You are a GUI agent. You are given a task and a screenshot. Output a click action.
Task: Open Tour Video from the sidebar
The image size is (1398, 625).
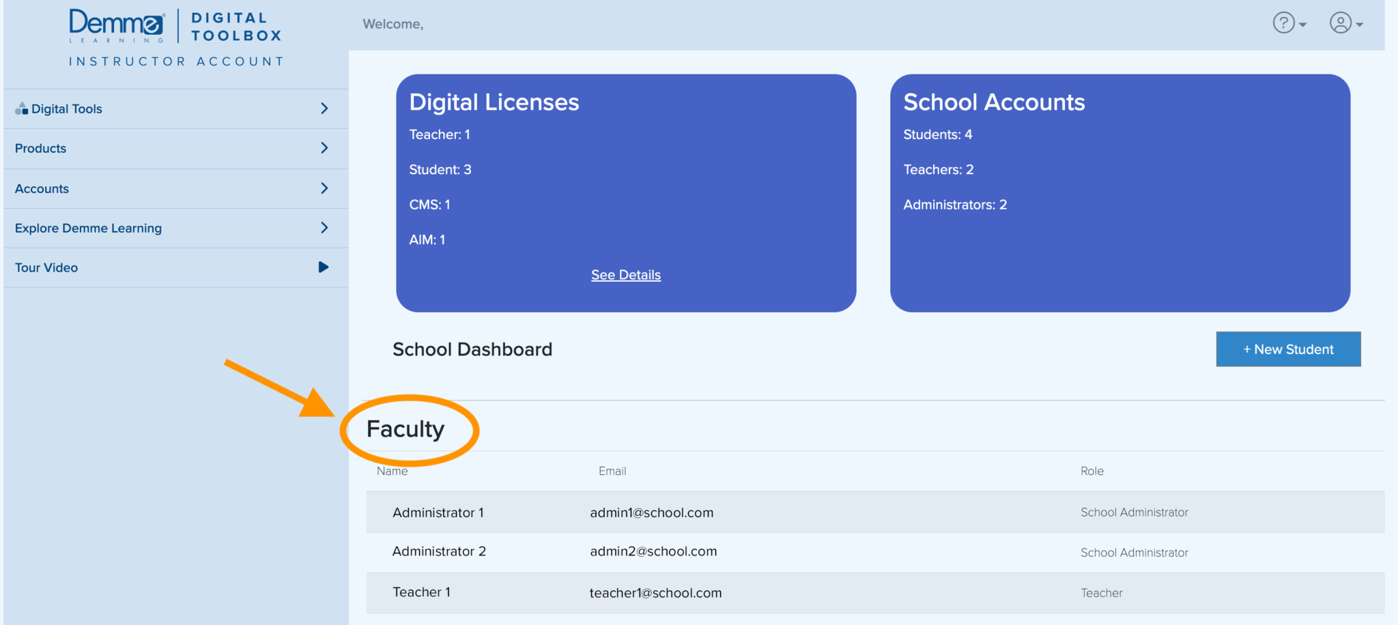coord(46,267)
